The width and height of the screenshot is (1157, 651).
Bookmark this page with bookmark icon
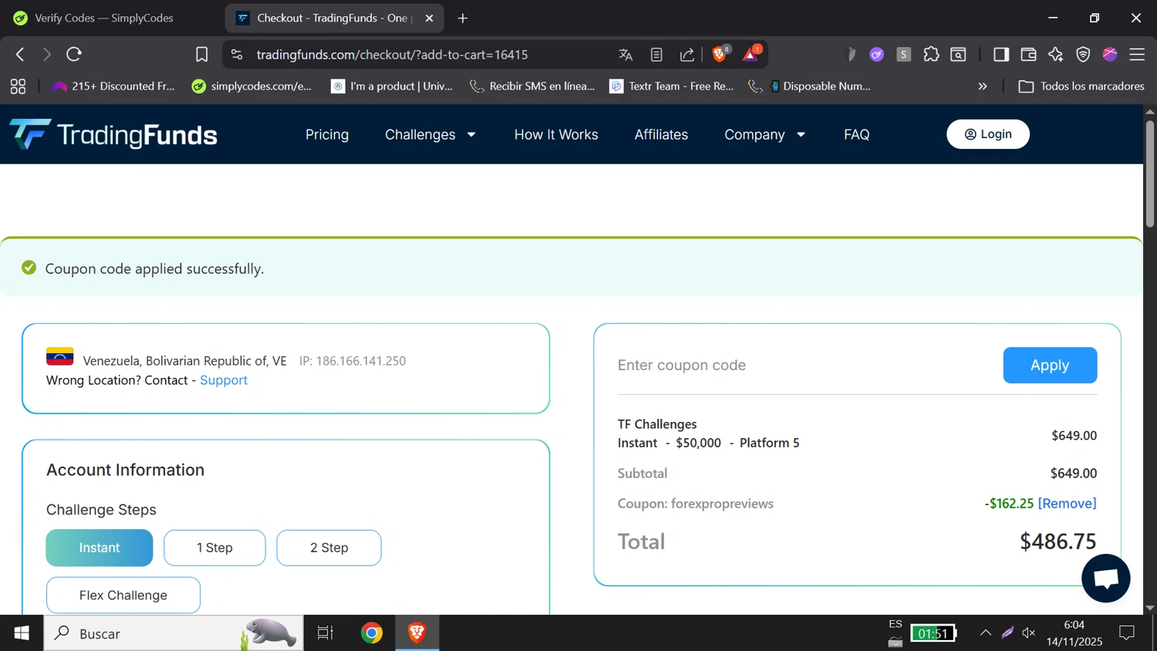pos(201,54)
